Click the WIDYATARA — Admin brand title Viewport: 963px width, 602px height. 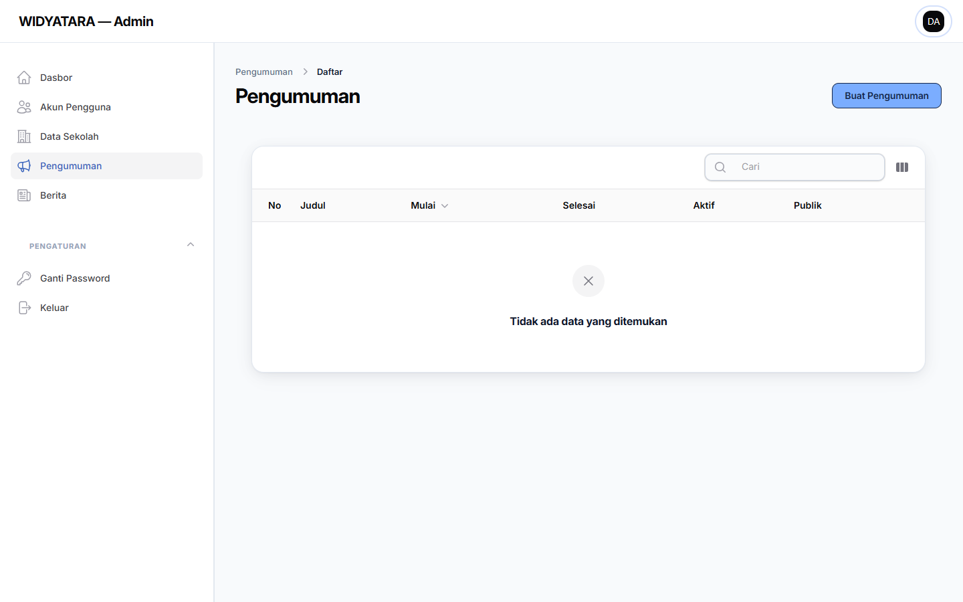(86, 21)
